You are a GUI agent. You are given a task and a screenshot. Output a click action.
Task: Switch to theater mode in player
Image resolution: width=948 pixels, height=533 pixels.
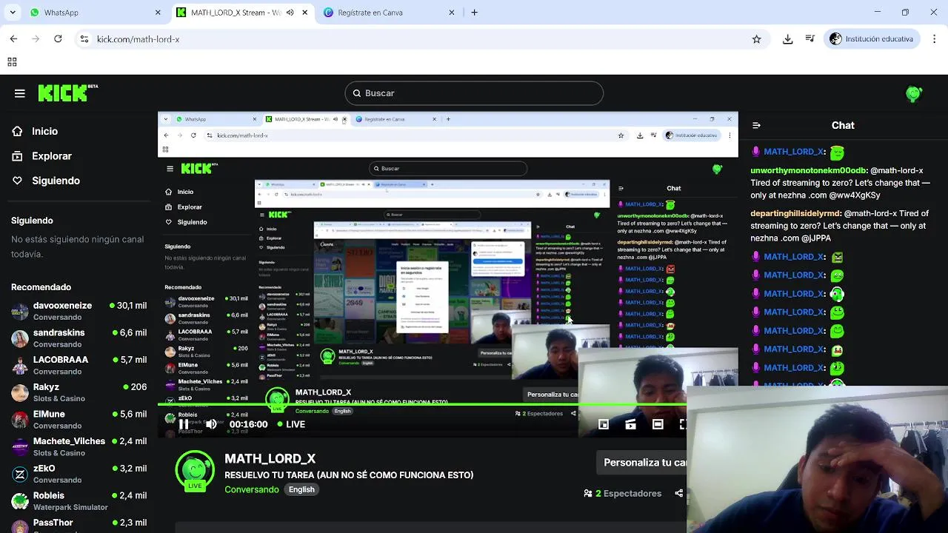[x=658, y=424]
